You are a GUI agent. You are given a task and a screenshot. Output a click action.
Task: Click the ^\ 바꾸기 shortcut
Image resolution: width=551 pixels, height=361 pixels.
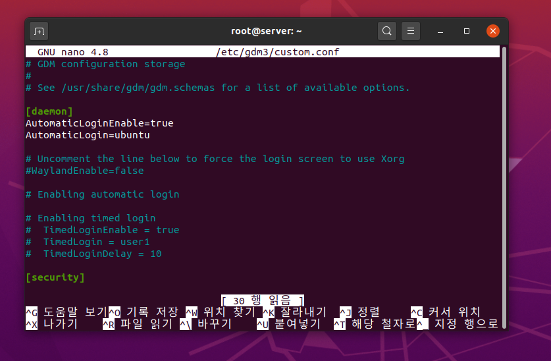click(206, 323)
